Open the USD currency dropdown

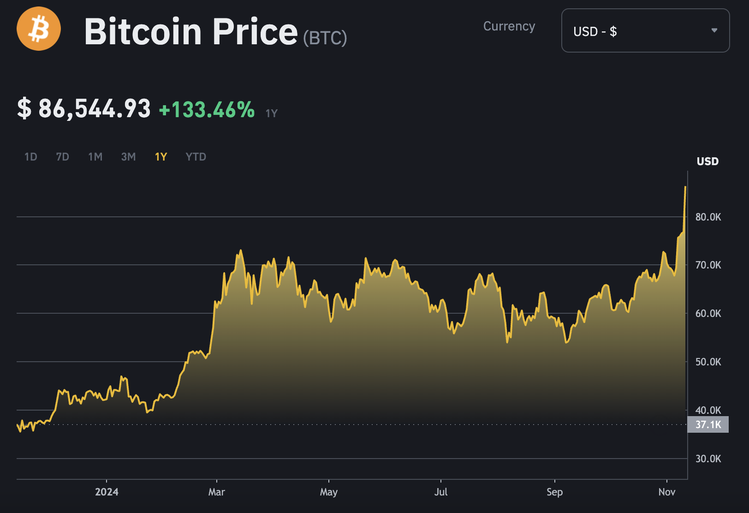pyautogui.click(x=645, y=30)
